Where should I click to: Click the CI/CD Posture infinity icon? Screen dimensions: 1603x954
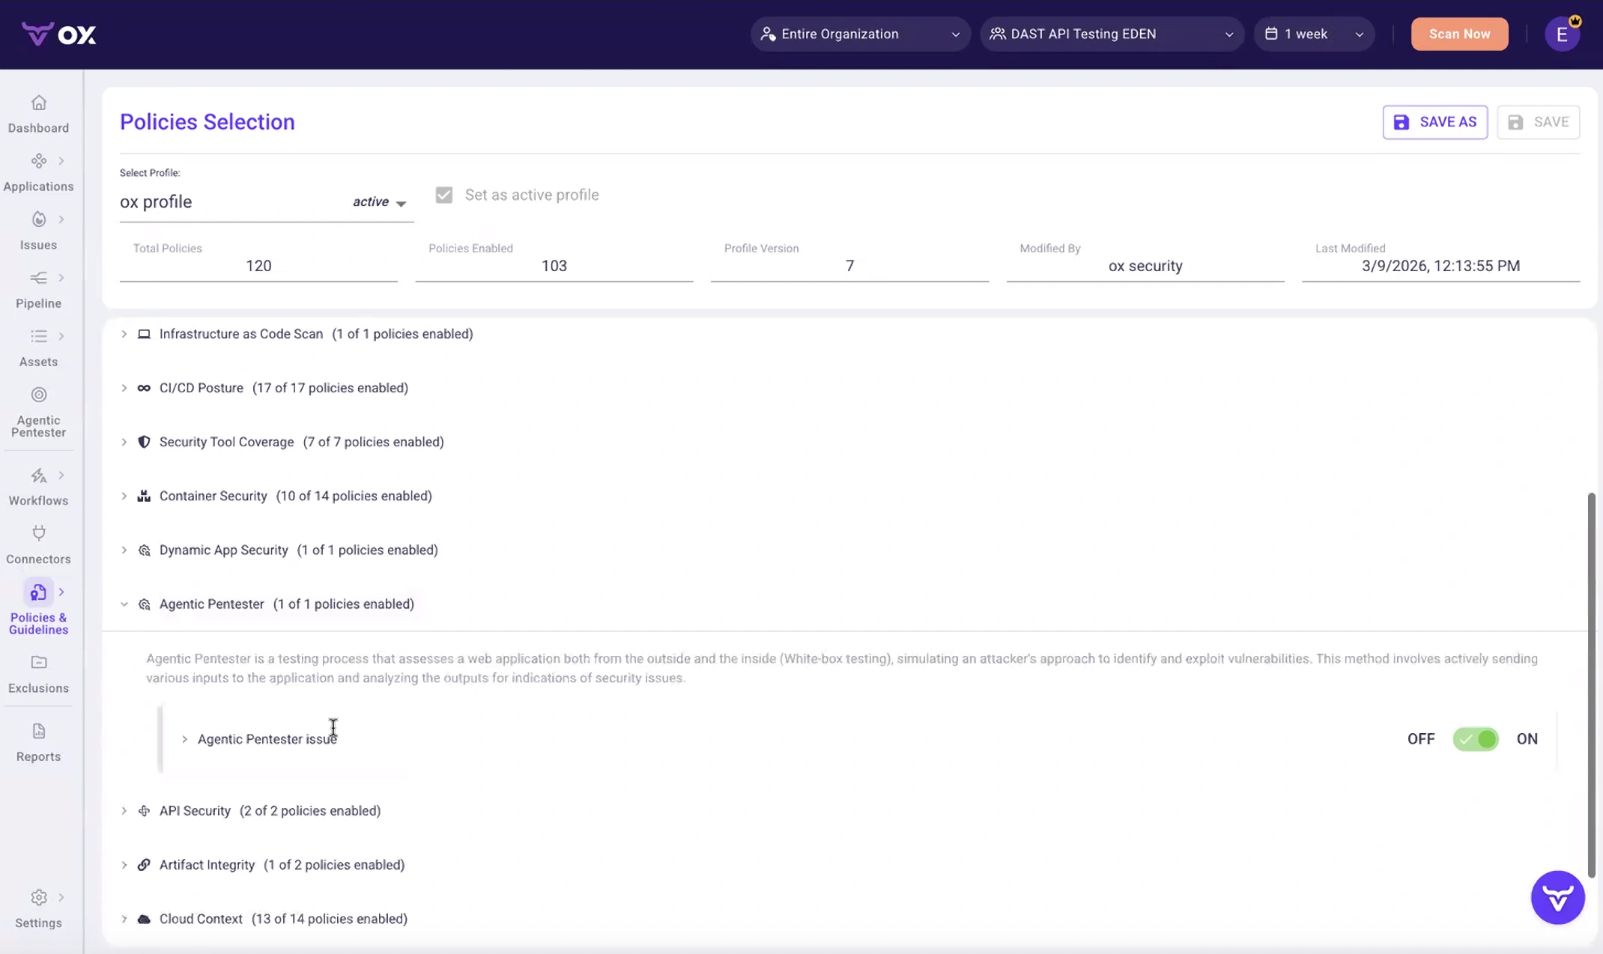click(x=144, y=388)
